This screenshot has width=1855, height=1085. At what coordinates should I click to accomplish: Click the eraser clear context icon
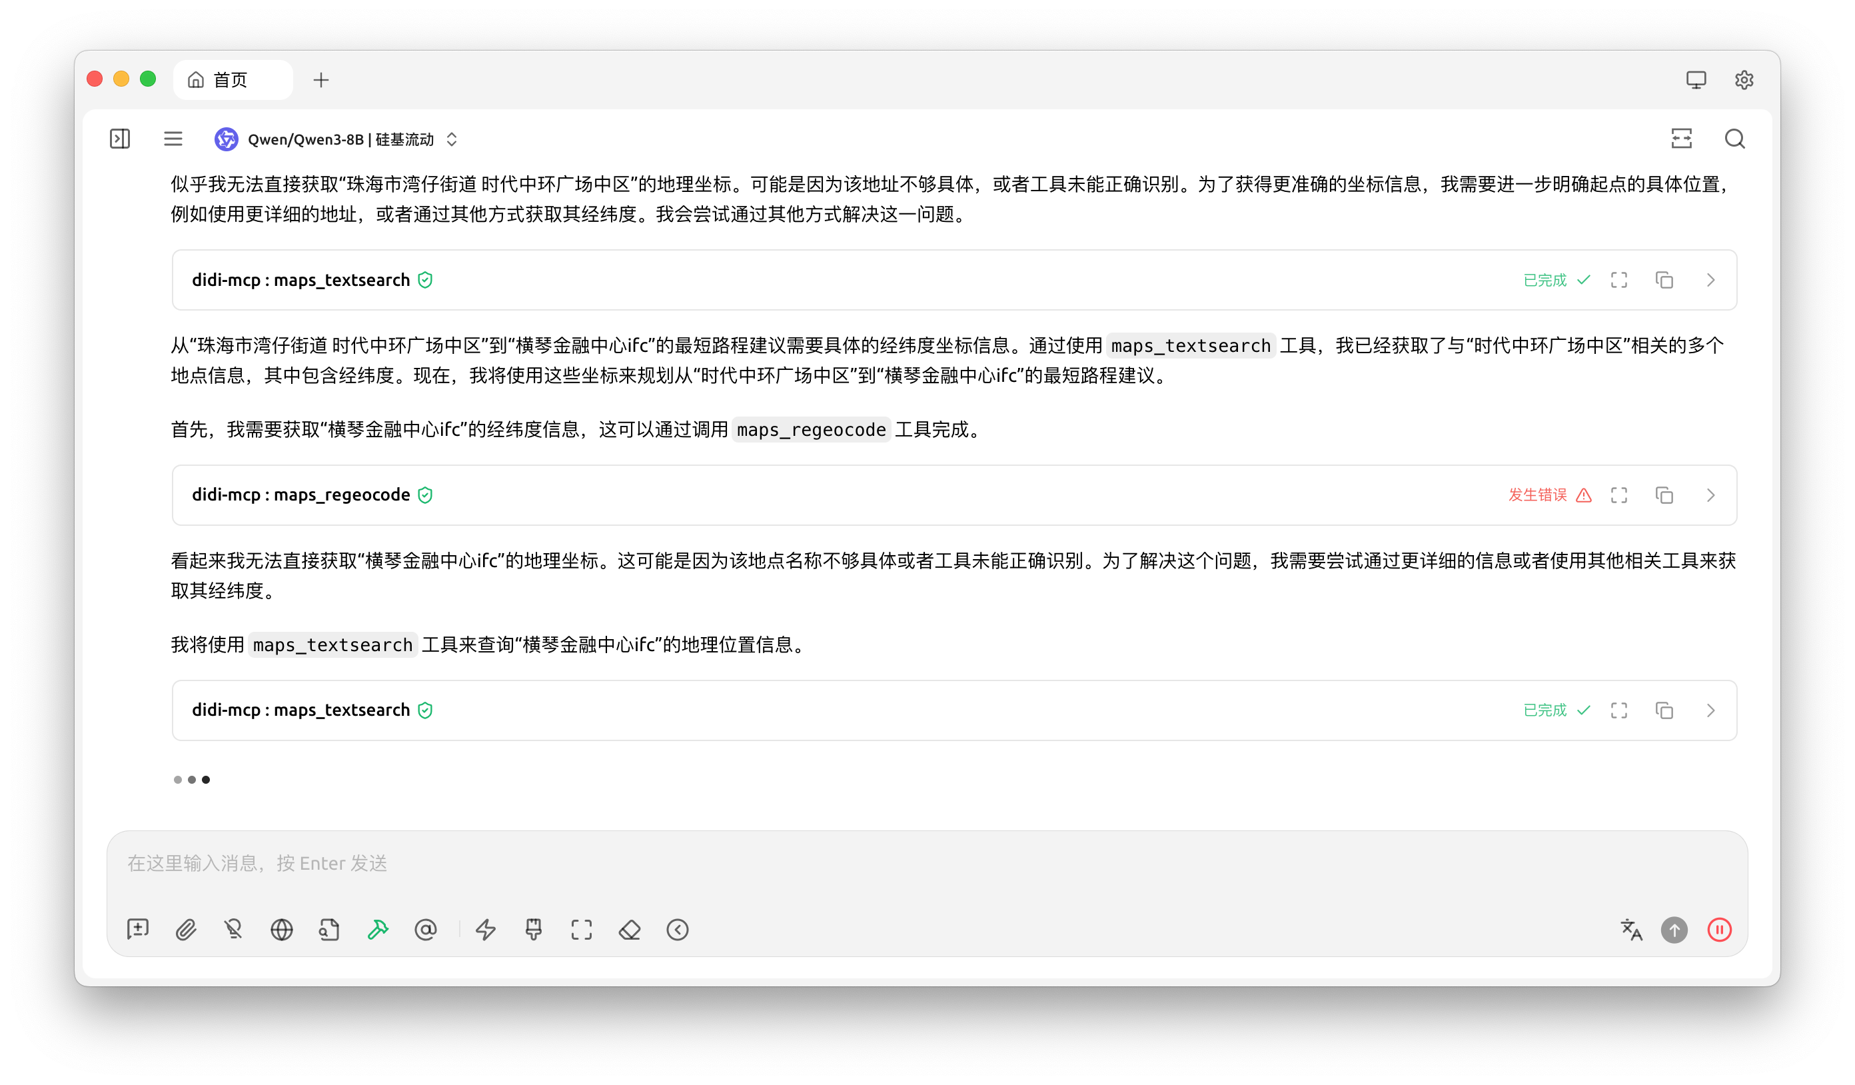point(630,930)
